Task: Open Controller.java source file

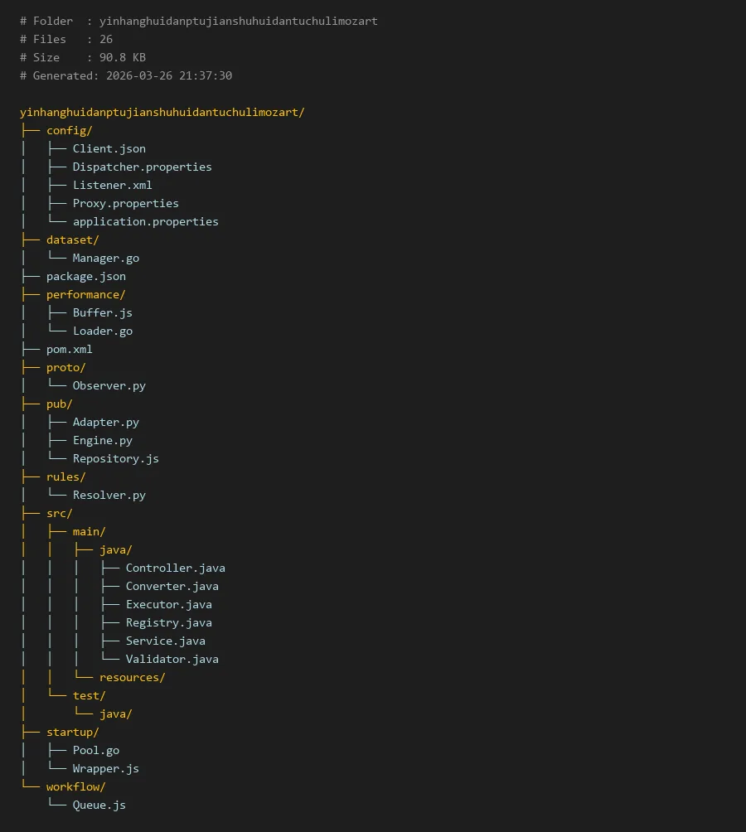Action: click(175, 568)
